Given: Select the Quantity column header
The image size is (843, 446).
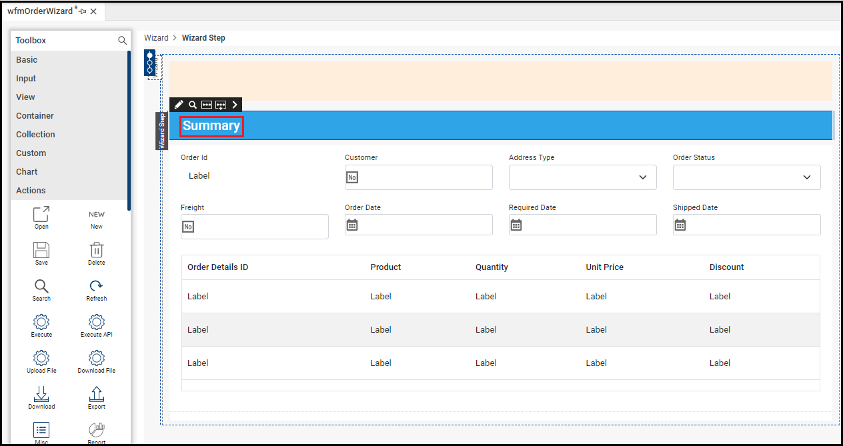Looking at the screenshot, I should [x=492, y=267].
